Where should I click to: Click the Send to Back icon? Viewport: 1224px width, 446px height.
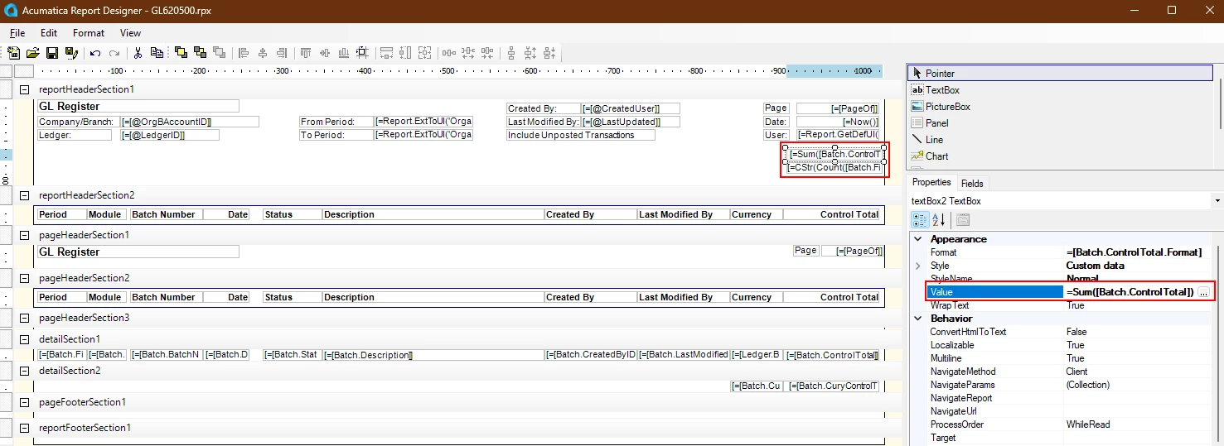coord(200,52)
